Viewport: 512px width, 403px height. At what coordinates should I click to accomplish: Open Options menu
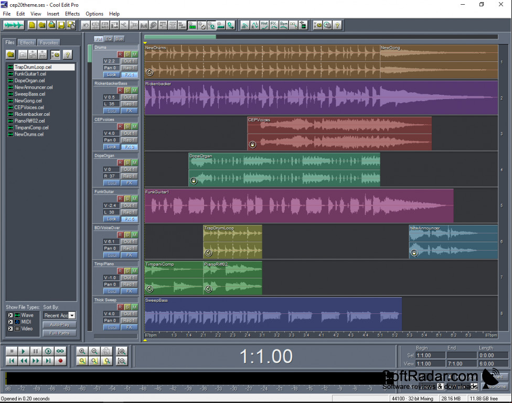coord(94,14)
